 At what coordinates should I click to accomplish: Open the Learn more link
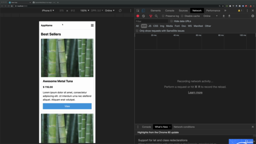(195, 92)
